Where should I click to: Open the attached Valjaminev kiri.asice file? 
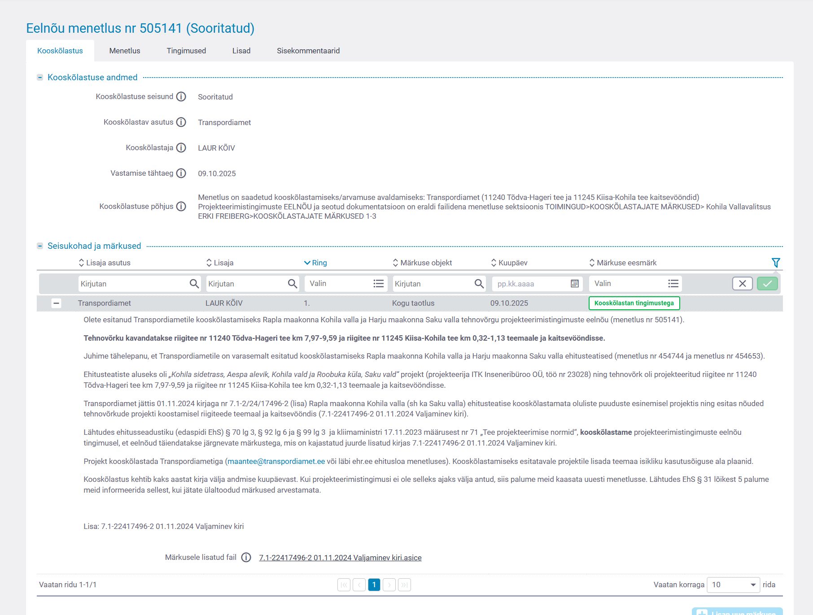pyautogui.click(x=340, y=558)
